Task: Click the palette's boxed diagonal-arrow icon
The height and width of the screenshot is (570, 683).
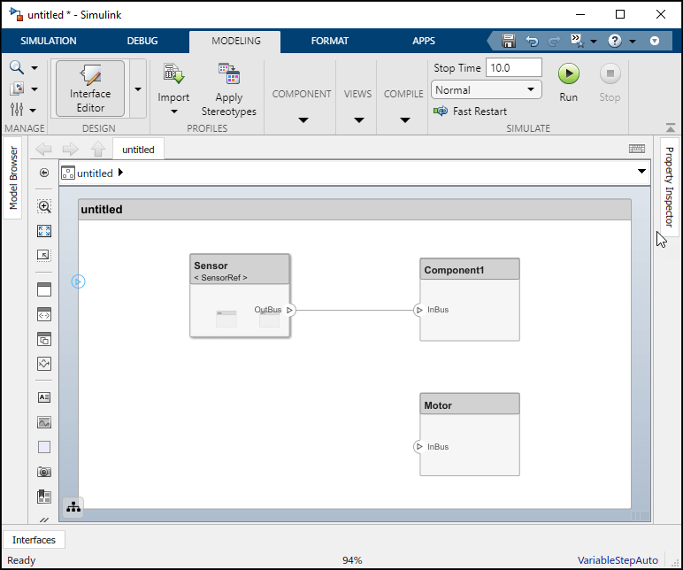Action: tap(44, 255)
